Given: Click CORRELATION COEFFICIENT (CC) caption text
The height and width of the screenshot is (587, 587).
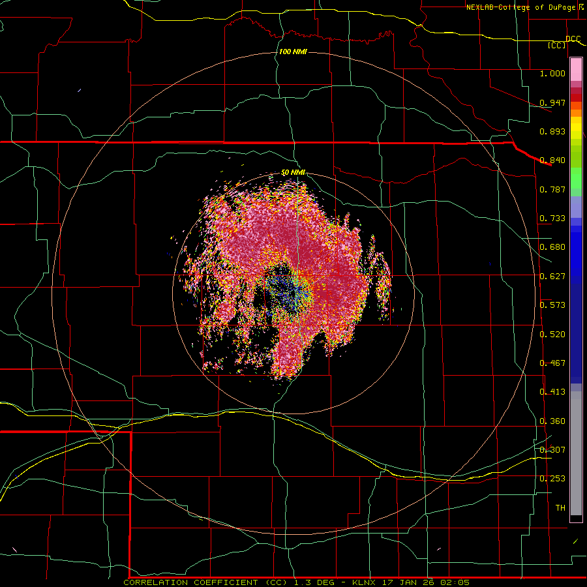Looking at the screenshot, I should (206, 582).
